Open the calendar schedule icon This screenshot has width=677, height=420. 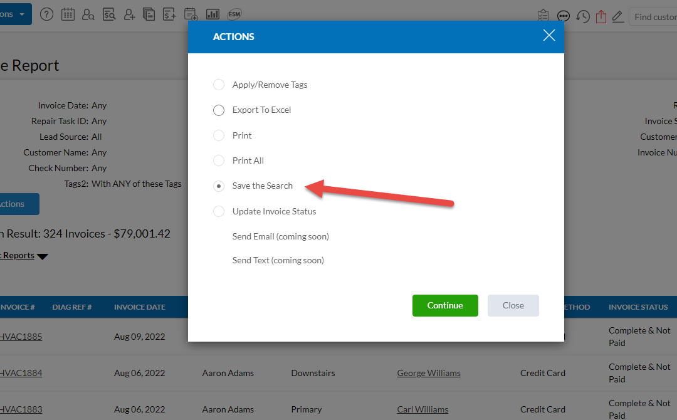(x=68, y=14)
